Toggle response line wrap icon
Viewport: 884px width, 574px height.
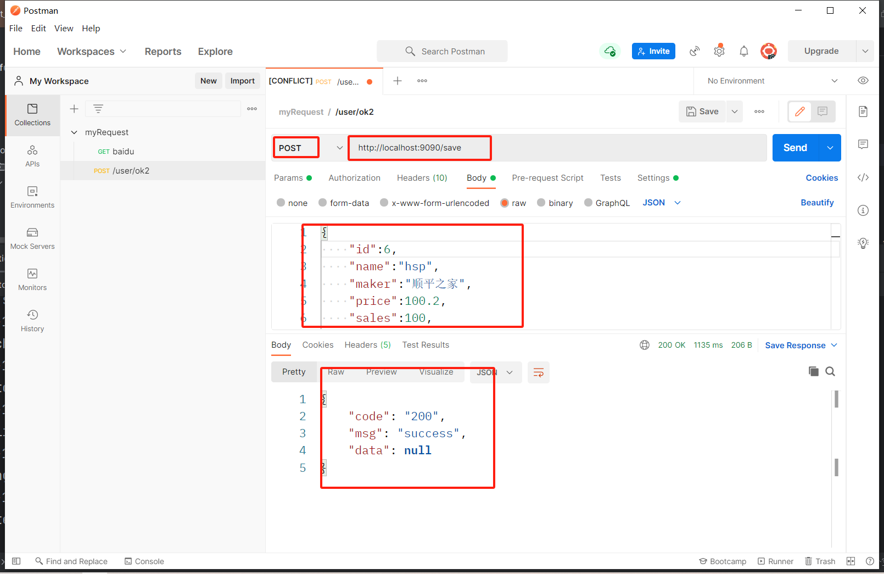point(539,372)
